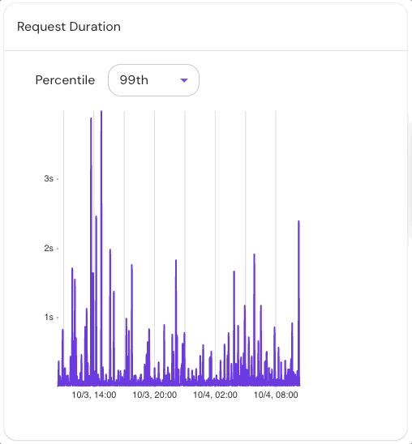Click the 1s y-axis label
The height and width of the screenshot is (444, 412).
click(x=49, y=317)
